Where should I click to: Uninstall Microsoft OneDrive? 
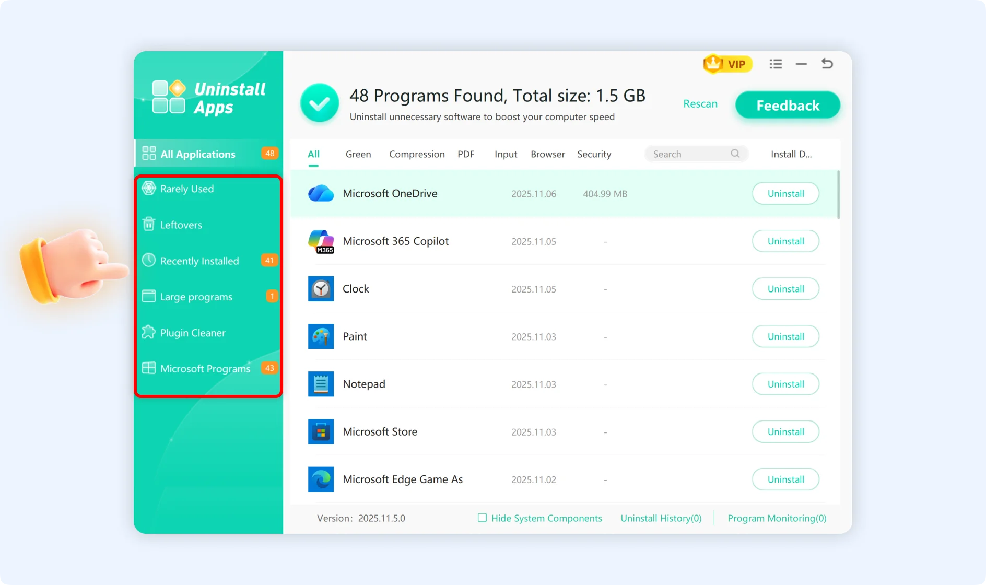coord(785,193)
